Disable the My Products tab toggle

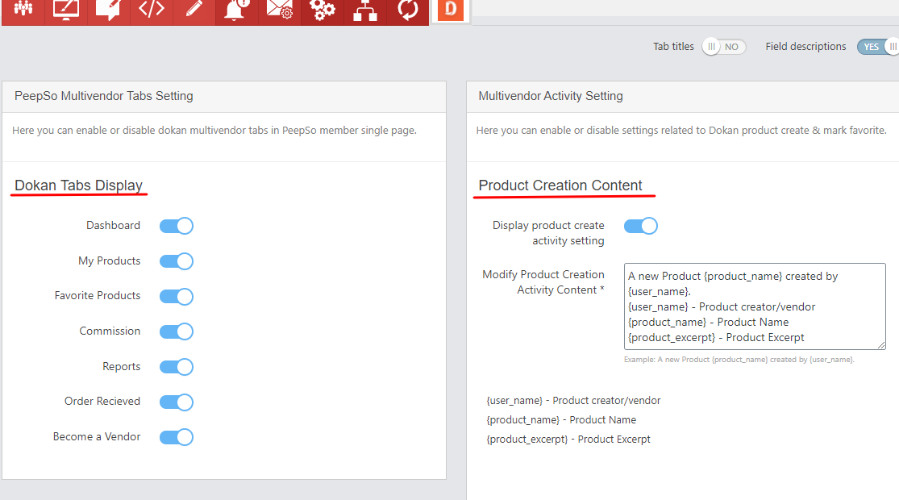pos(177,261)
